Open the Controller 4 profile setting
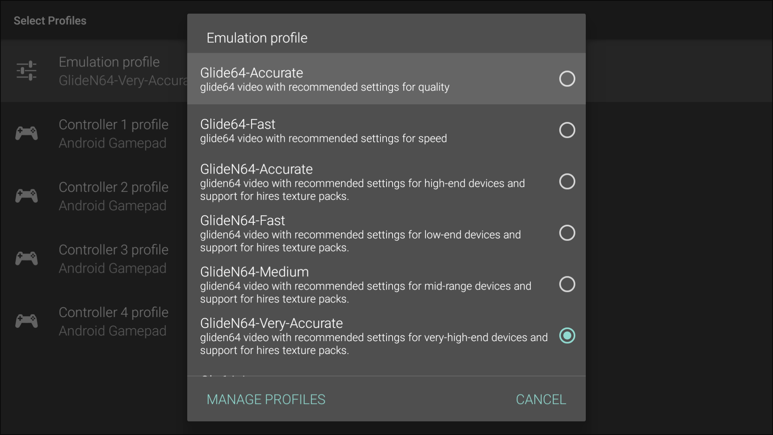 tap(114, 321)
